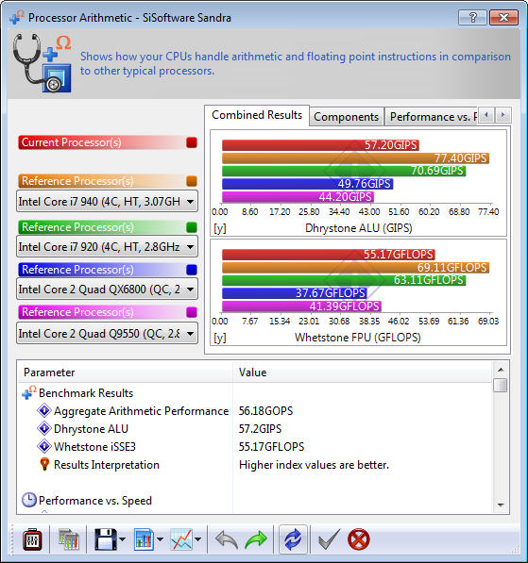Click the Sandra app icon in title bar
The image size is (528, 563).
17,17
